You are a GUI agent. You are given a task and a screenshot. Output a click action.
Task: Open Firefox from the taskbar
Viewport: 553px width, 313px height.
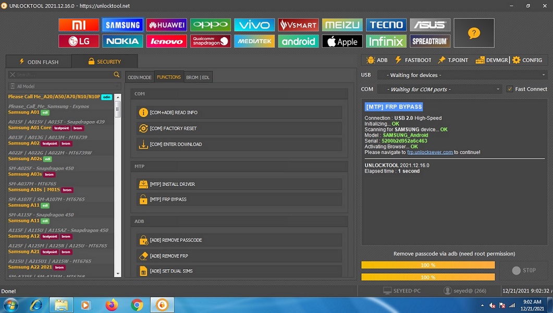tap(112, 305)
